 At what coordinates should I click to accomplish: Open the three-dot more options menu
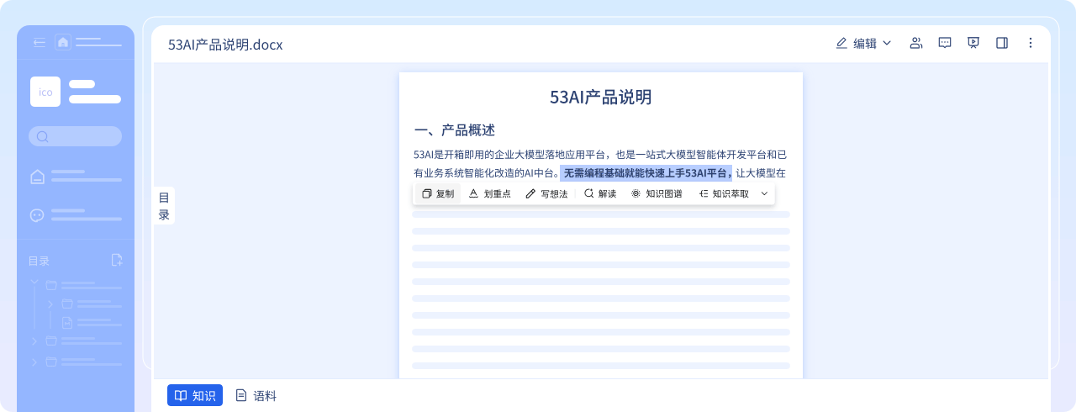[1031, 43]
